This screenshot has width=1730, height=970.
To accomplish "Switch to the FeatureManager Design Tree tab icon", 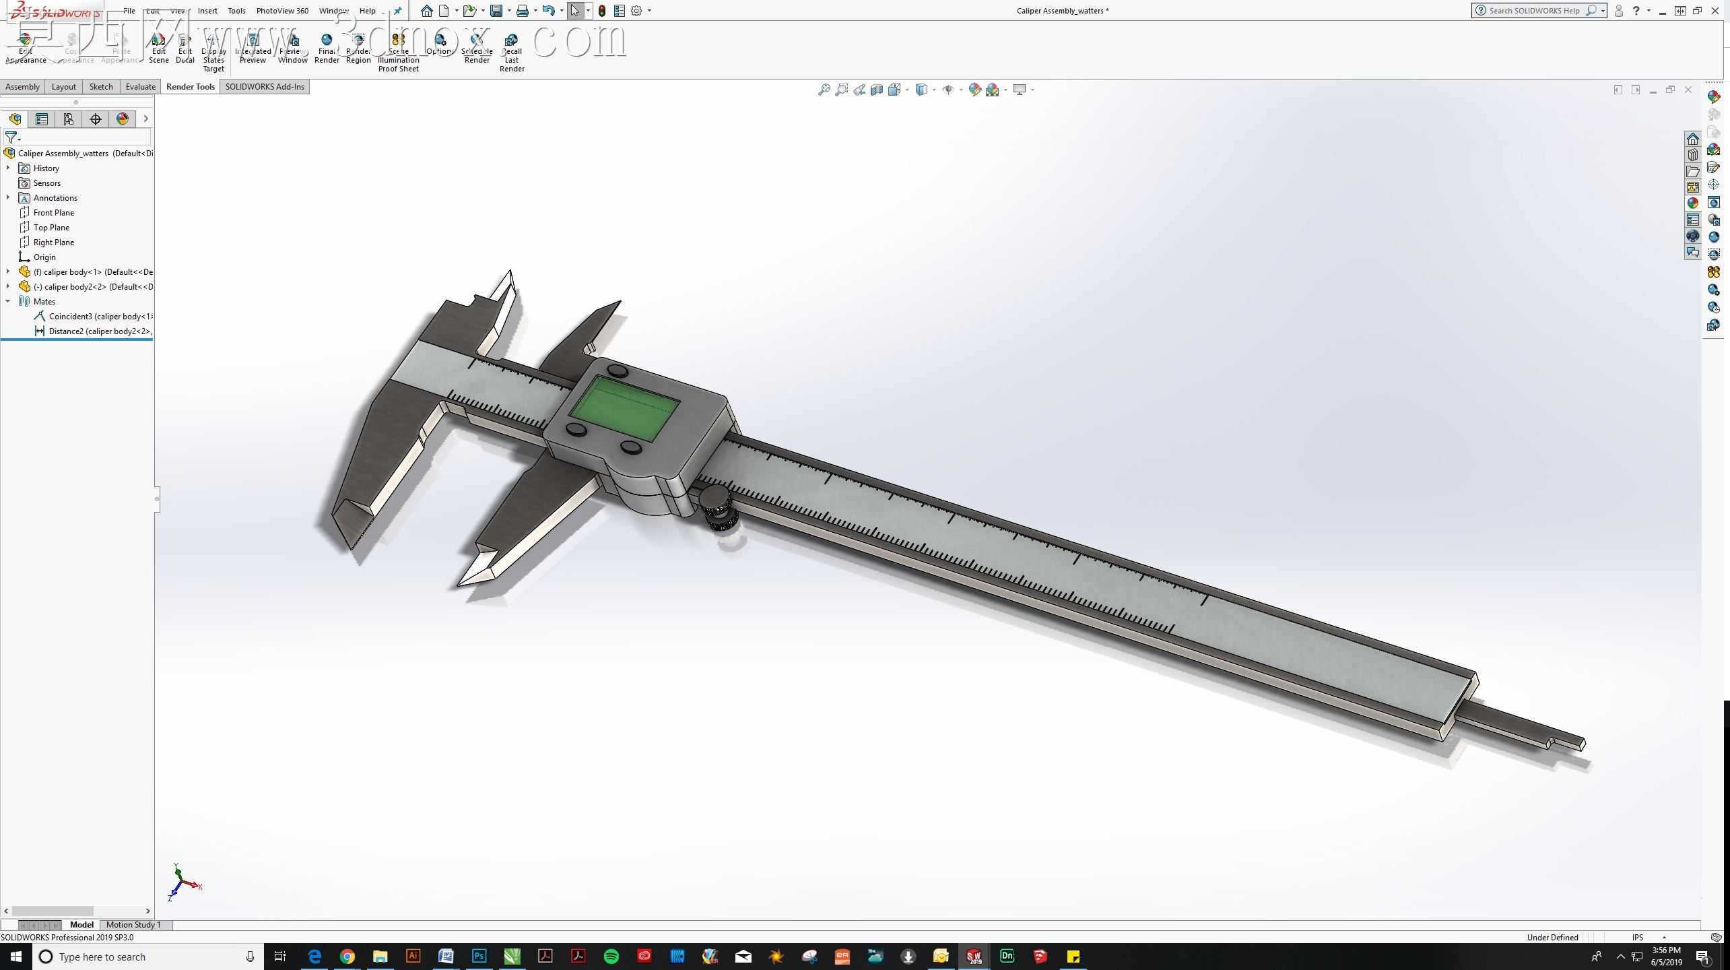I will coord(15,119).
